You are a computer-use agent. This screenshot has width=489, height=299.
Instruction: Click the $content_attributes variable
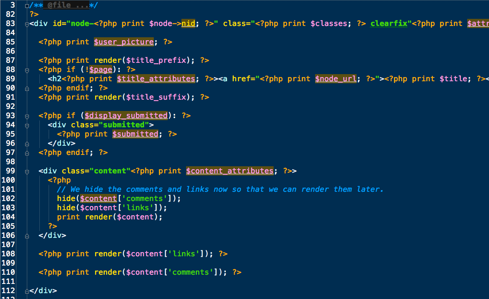click(230, 171)
